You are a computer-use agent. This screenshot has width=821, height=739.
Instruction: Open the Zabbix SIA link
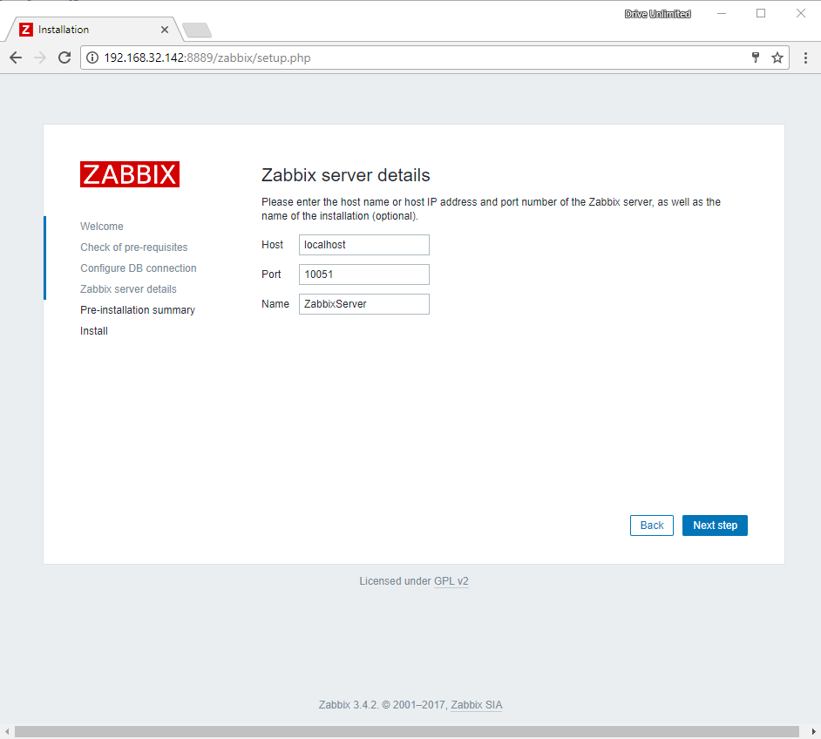[477, 704]
